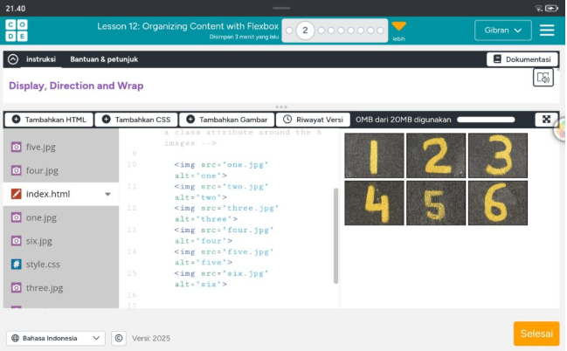
Task: Click the Code.org logo icon
Action: click(x=17, y=31)
